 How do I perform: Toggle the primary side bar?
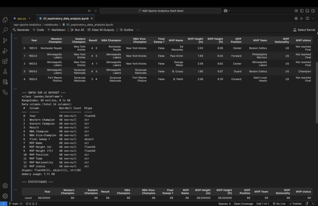[302, 11]
